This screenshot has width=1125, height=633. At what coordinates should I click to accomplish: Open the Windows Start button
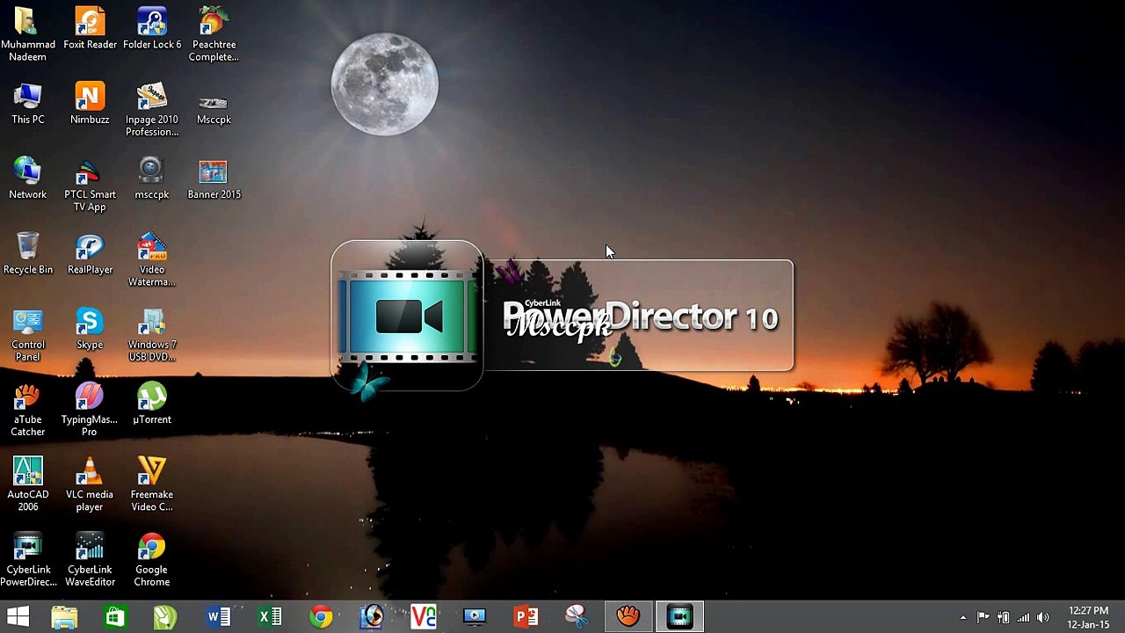tap(18, 617)
